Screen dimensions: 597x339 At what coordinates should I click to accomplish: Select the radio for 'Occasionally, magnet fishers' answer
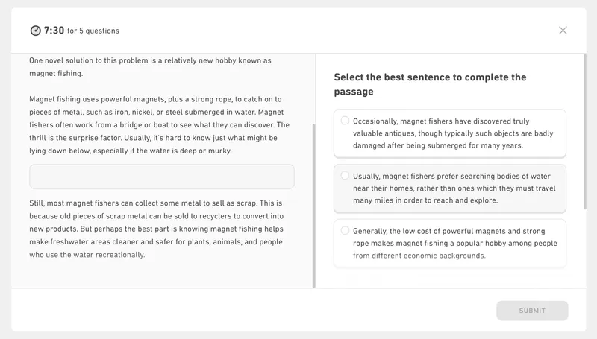(345, 121)
